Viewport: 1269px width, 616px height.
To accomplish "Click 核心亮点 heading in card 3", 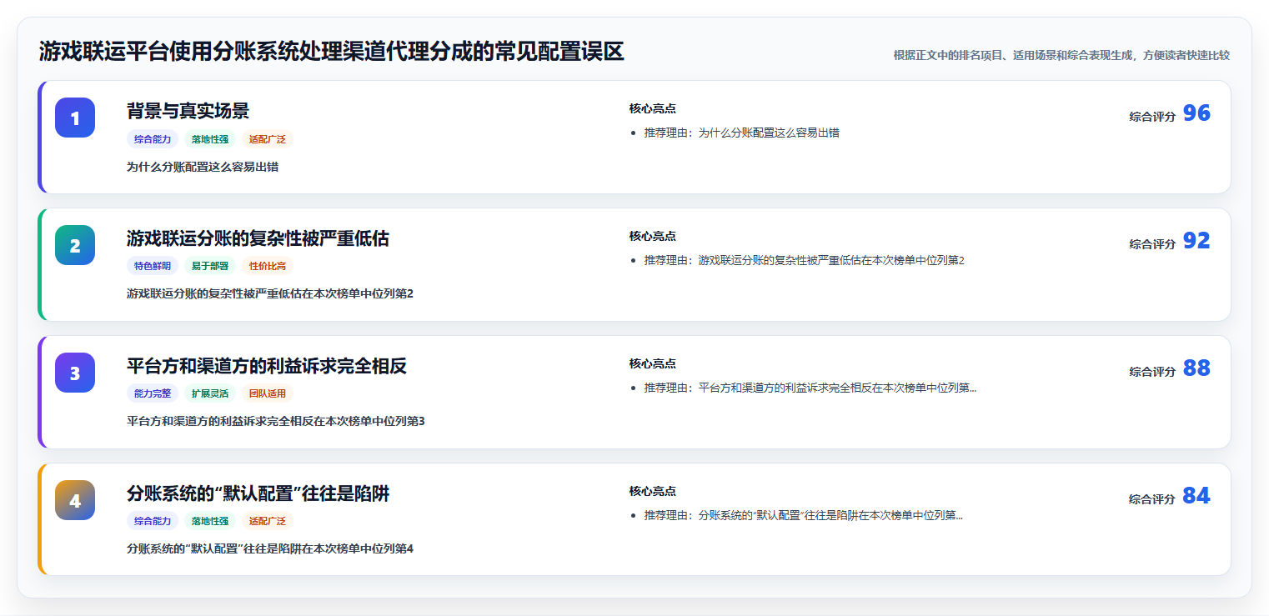I will [652, 364].
